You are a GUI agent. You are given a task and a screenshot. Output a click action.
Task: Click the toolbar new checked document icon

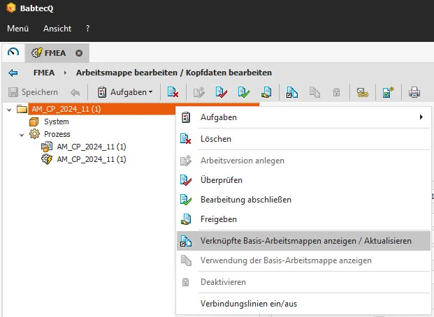(x=389, y=92)
